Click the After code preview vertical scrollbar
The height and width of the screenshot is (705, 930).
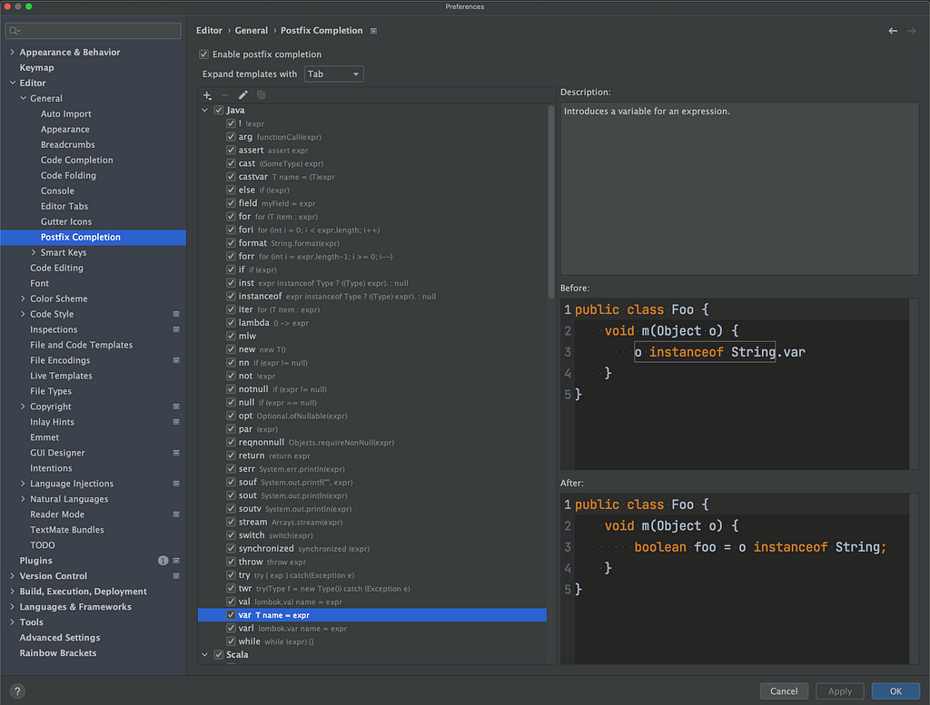pos(914,579)
